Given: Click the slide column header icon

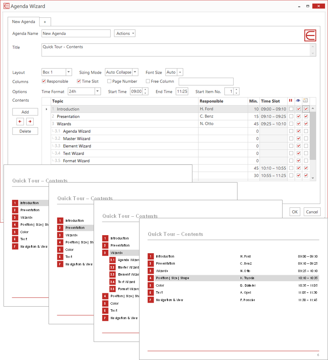Looking at the screenshot, I should point(306,101).
